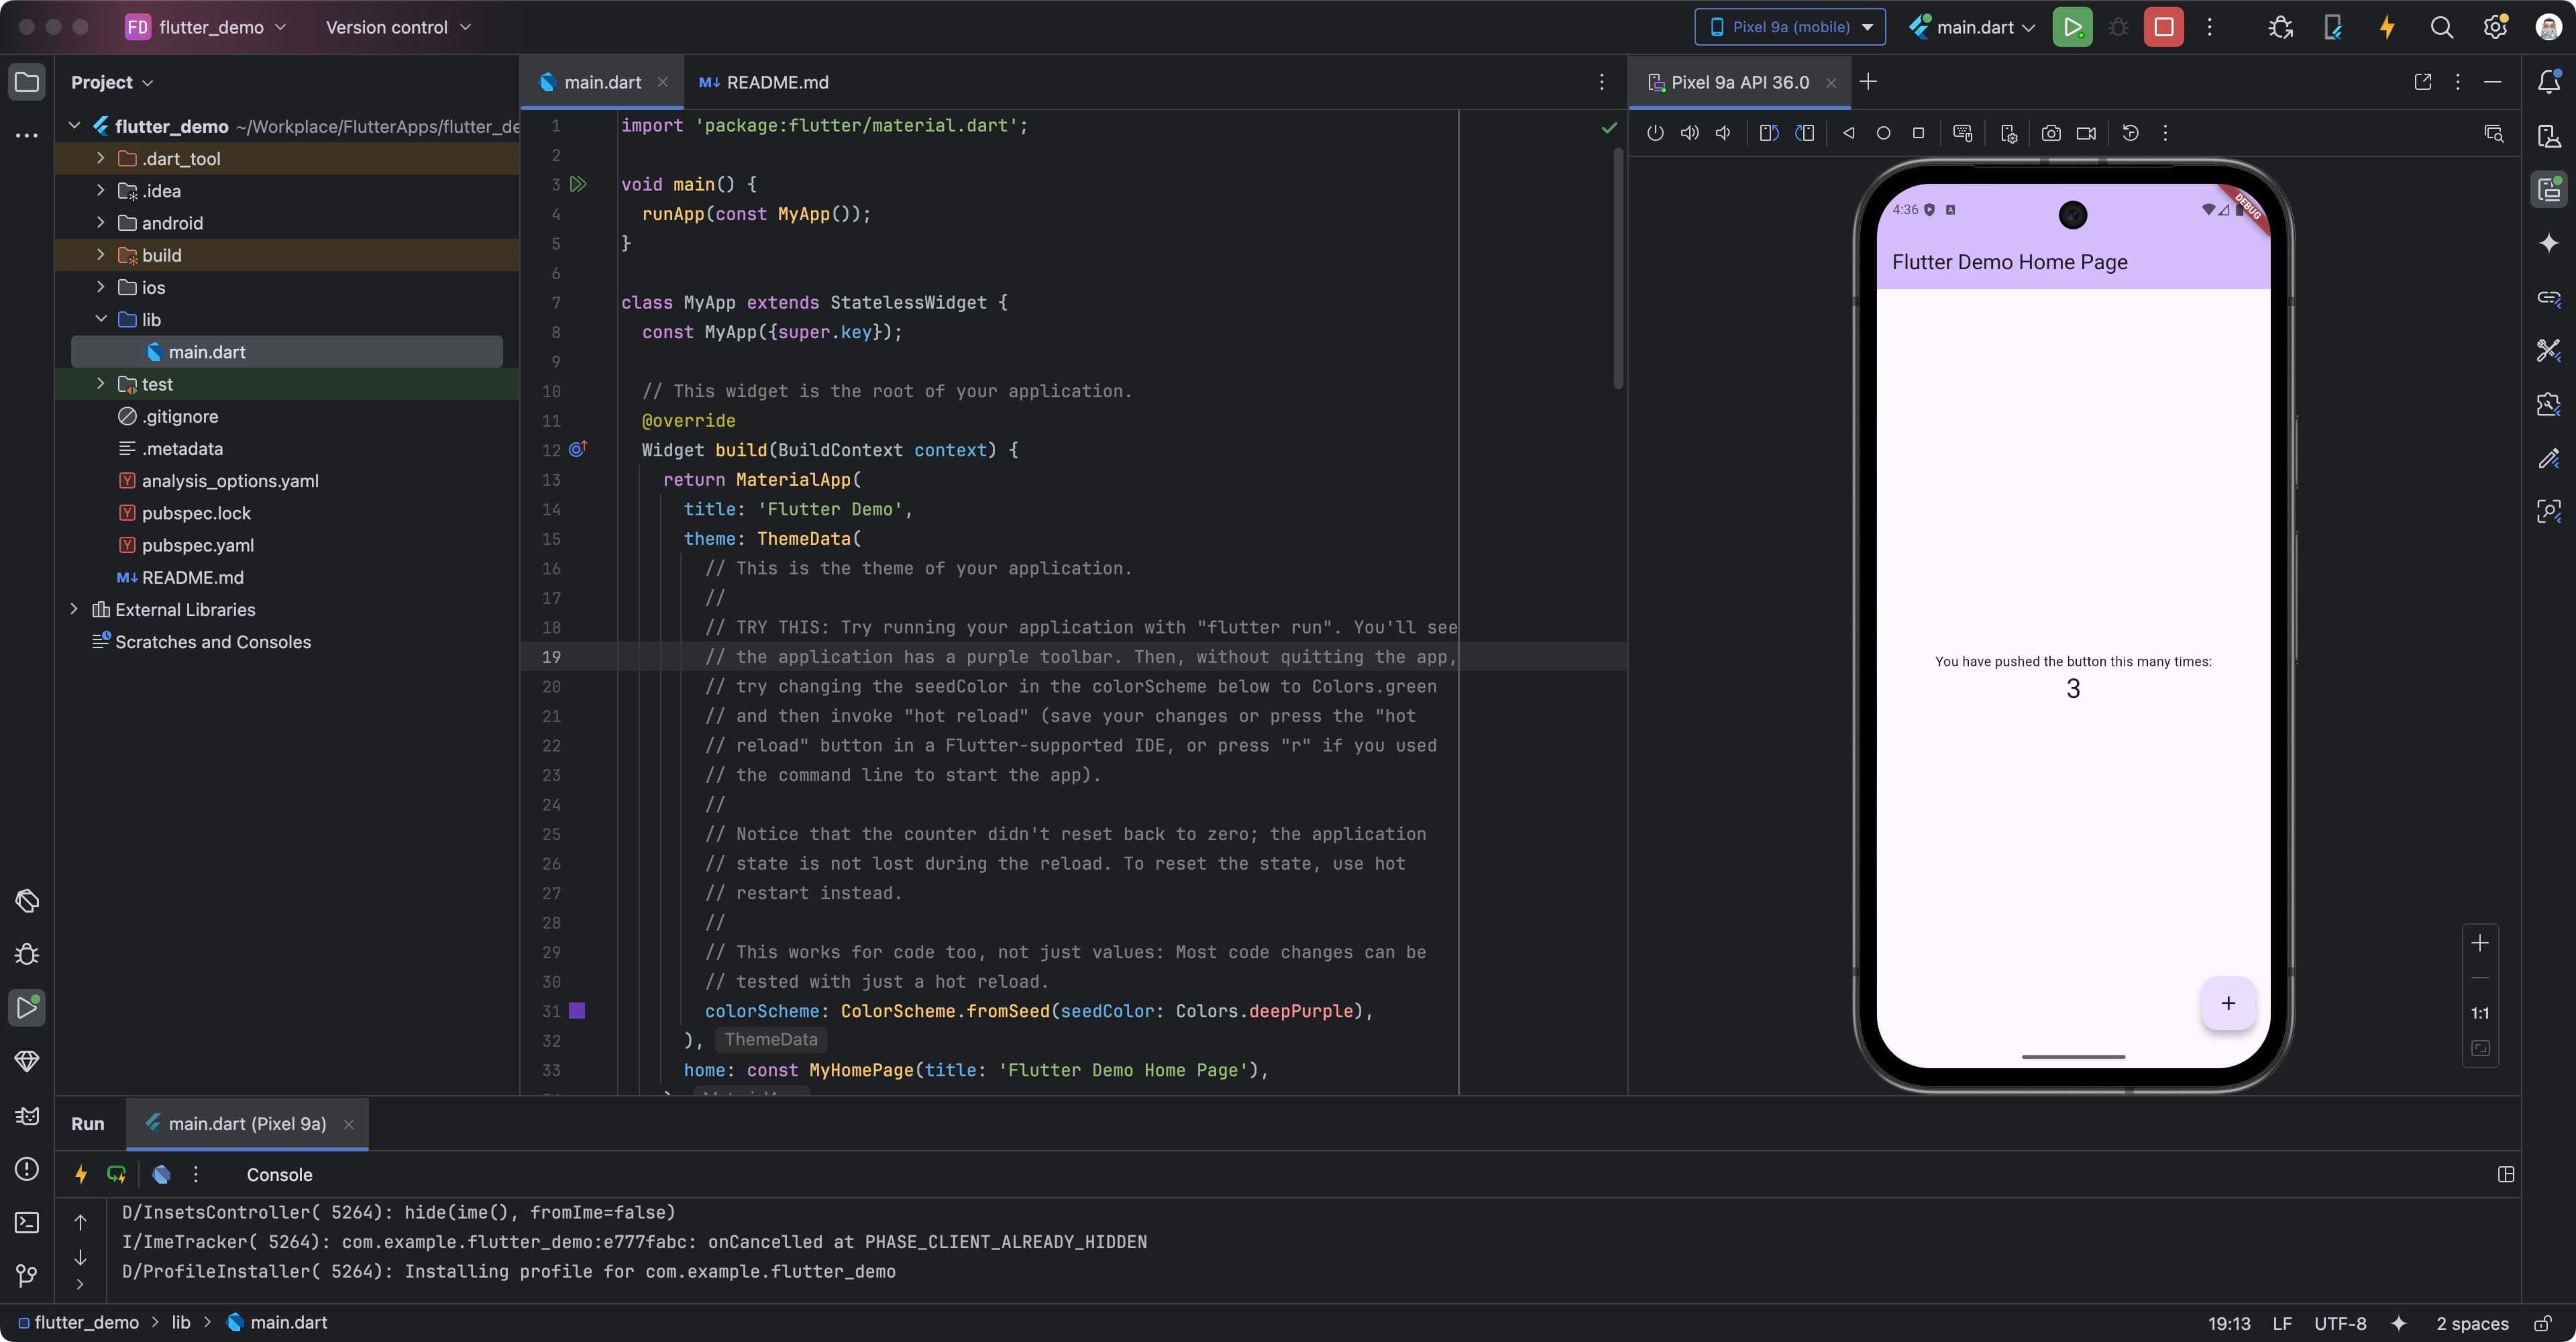This screenshot has height=1342, width=2576.
Task: Toggle the Running Devices panel icon
Action: click(2548, 189)
